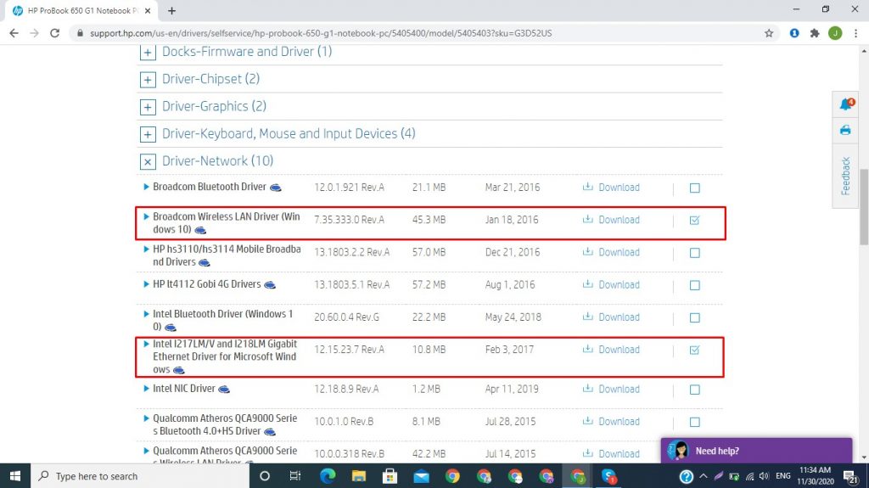Reload the HP support page
The image size is (869, 488).
coord(55,33)
